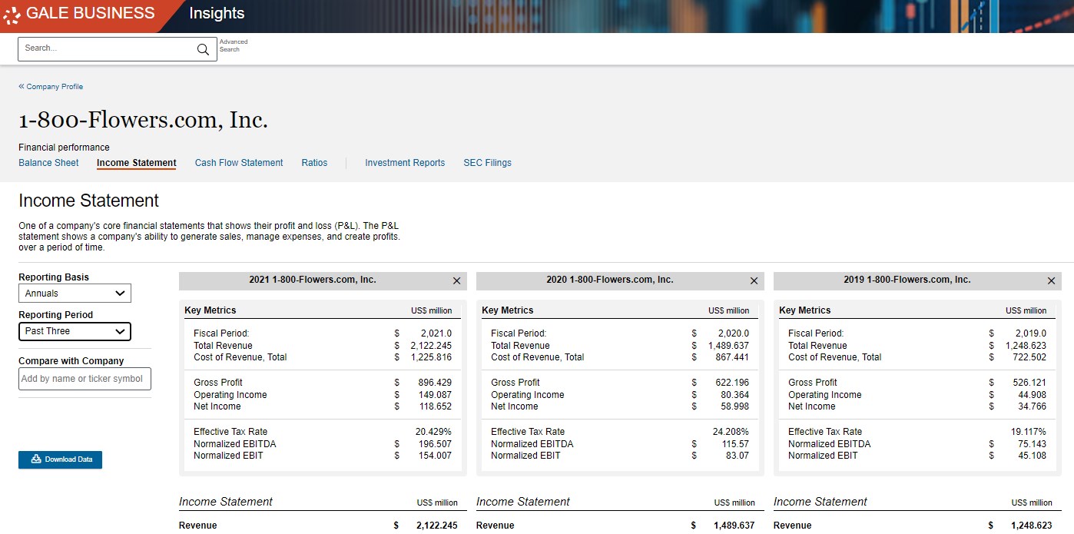
Task: Open the Reporting Basis Annuals dropdown
Action: click(75, 294)
